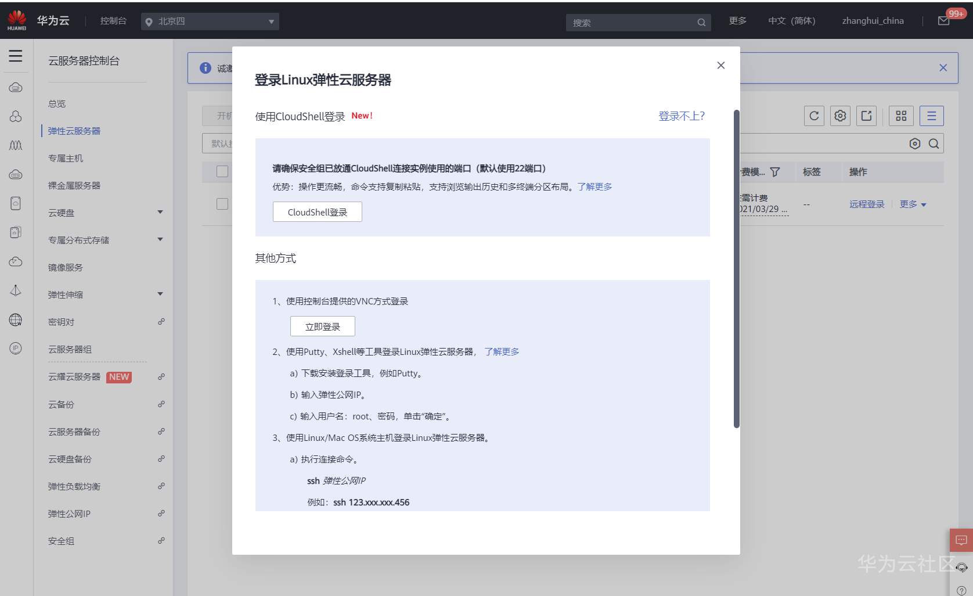Toggle the select-all header checkbox
This screenshot has width=973, height=596.
[x=222, y=171]
